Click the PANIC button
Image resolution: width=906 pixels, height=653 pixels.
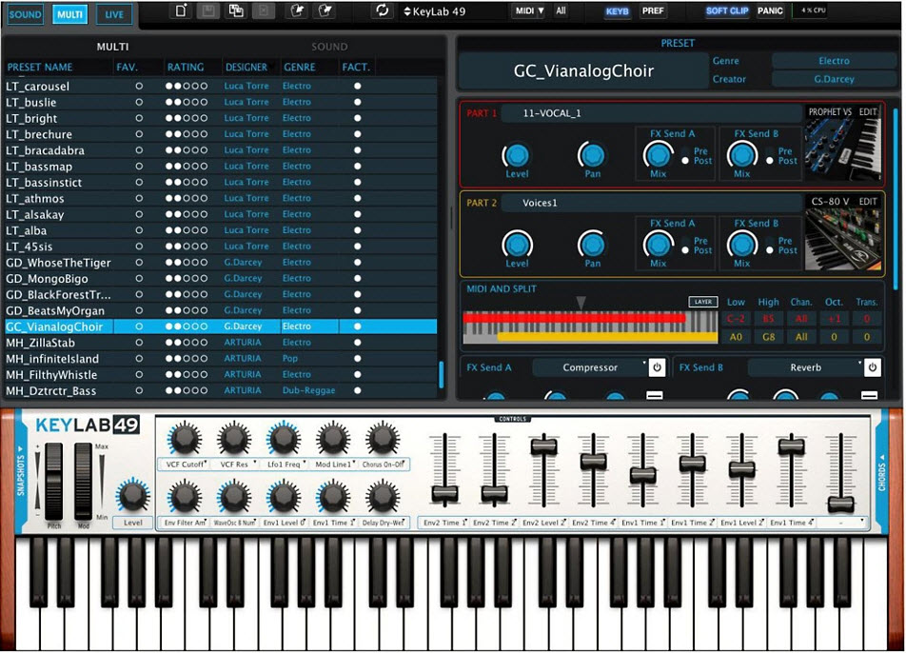770,10
